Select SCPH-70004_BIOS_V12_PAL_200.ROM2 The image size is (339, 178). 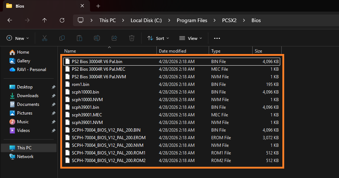click(x=172, y=161)
